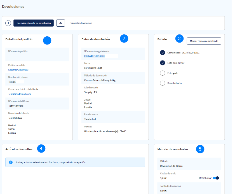This screenshot has width=235, height=194.
Task: Click the postal code 28008
Action: coord(87,100)
